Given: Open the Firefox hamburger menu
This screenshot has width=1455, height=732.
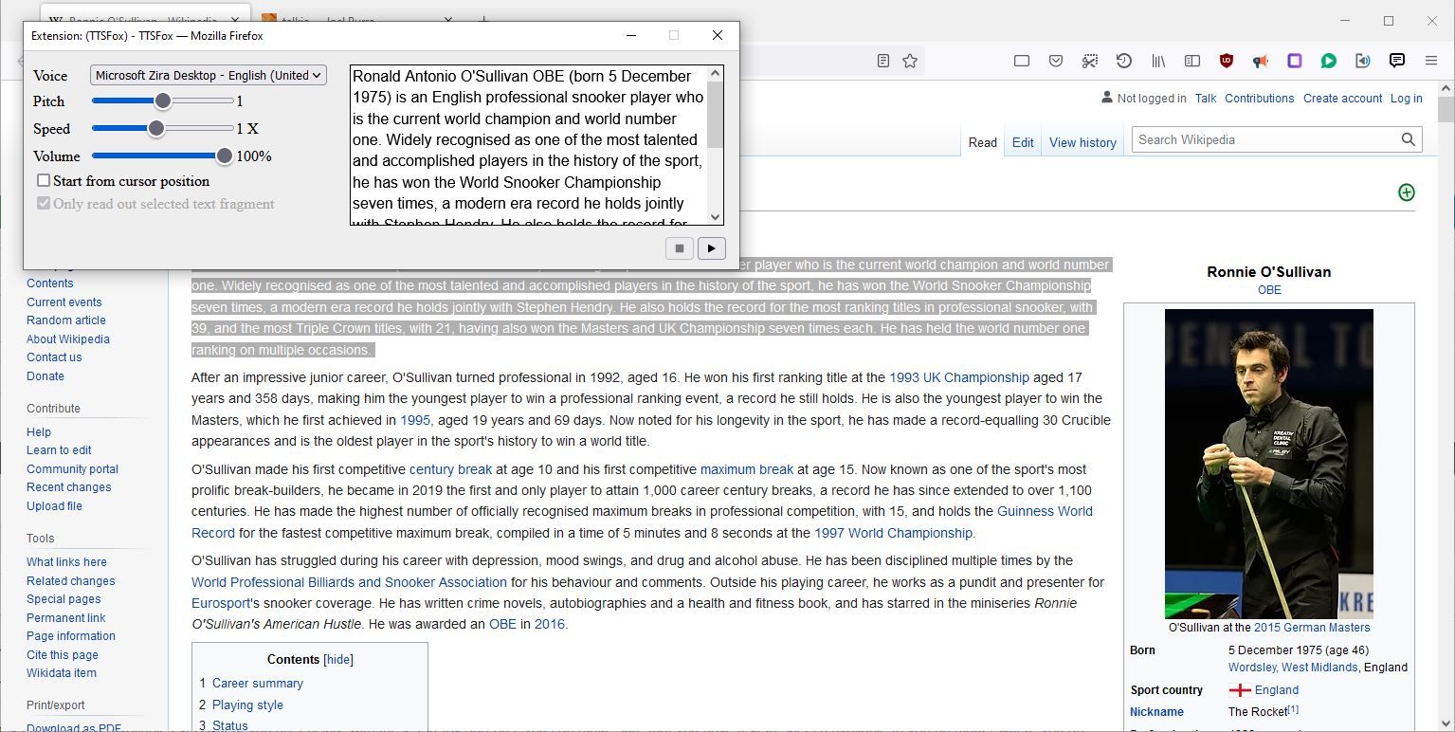Looking at the screenshot, I should 1430,61.
